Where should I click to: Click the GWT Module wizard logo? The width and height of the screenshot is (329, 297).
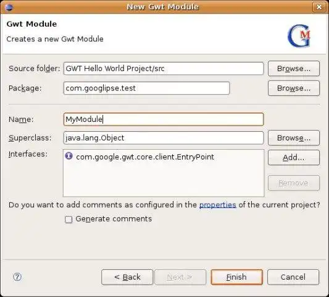[299, 36]
